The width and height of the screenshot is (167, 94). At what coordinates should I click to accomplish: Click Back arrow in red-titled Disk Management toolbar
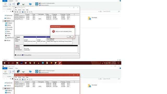point(15,79)
